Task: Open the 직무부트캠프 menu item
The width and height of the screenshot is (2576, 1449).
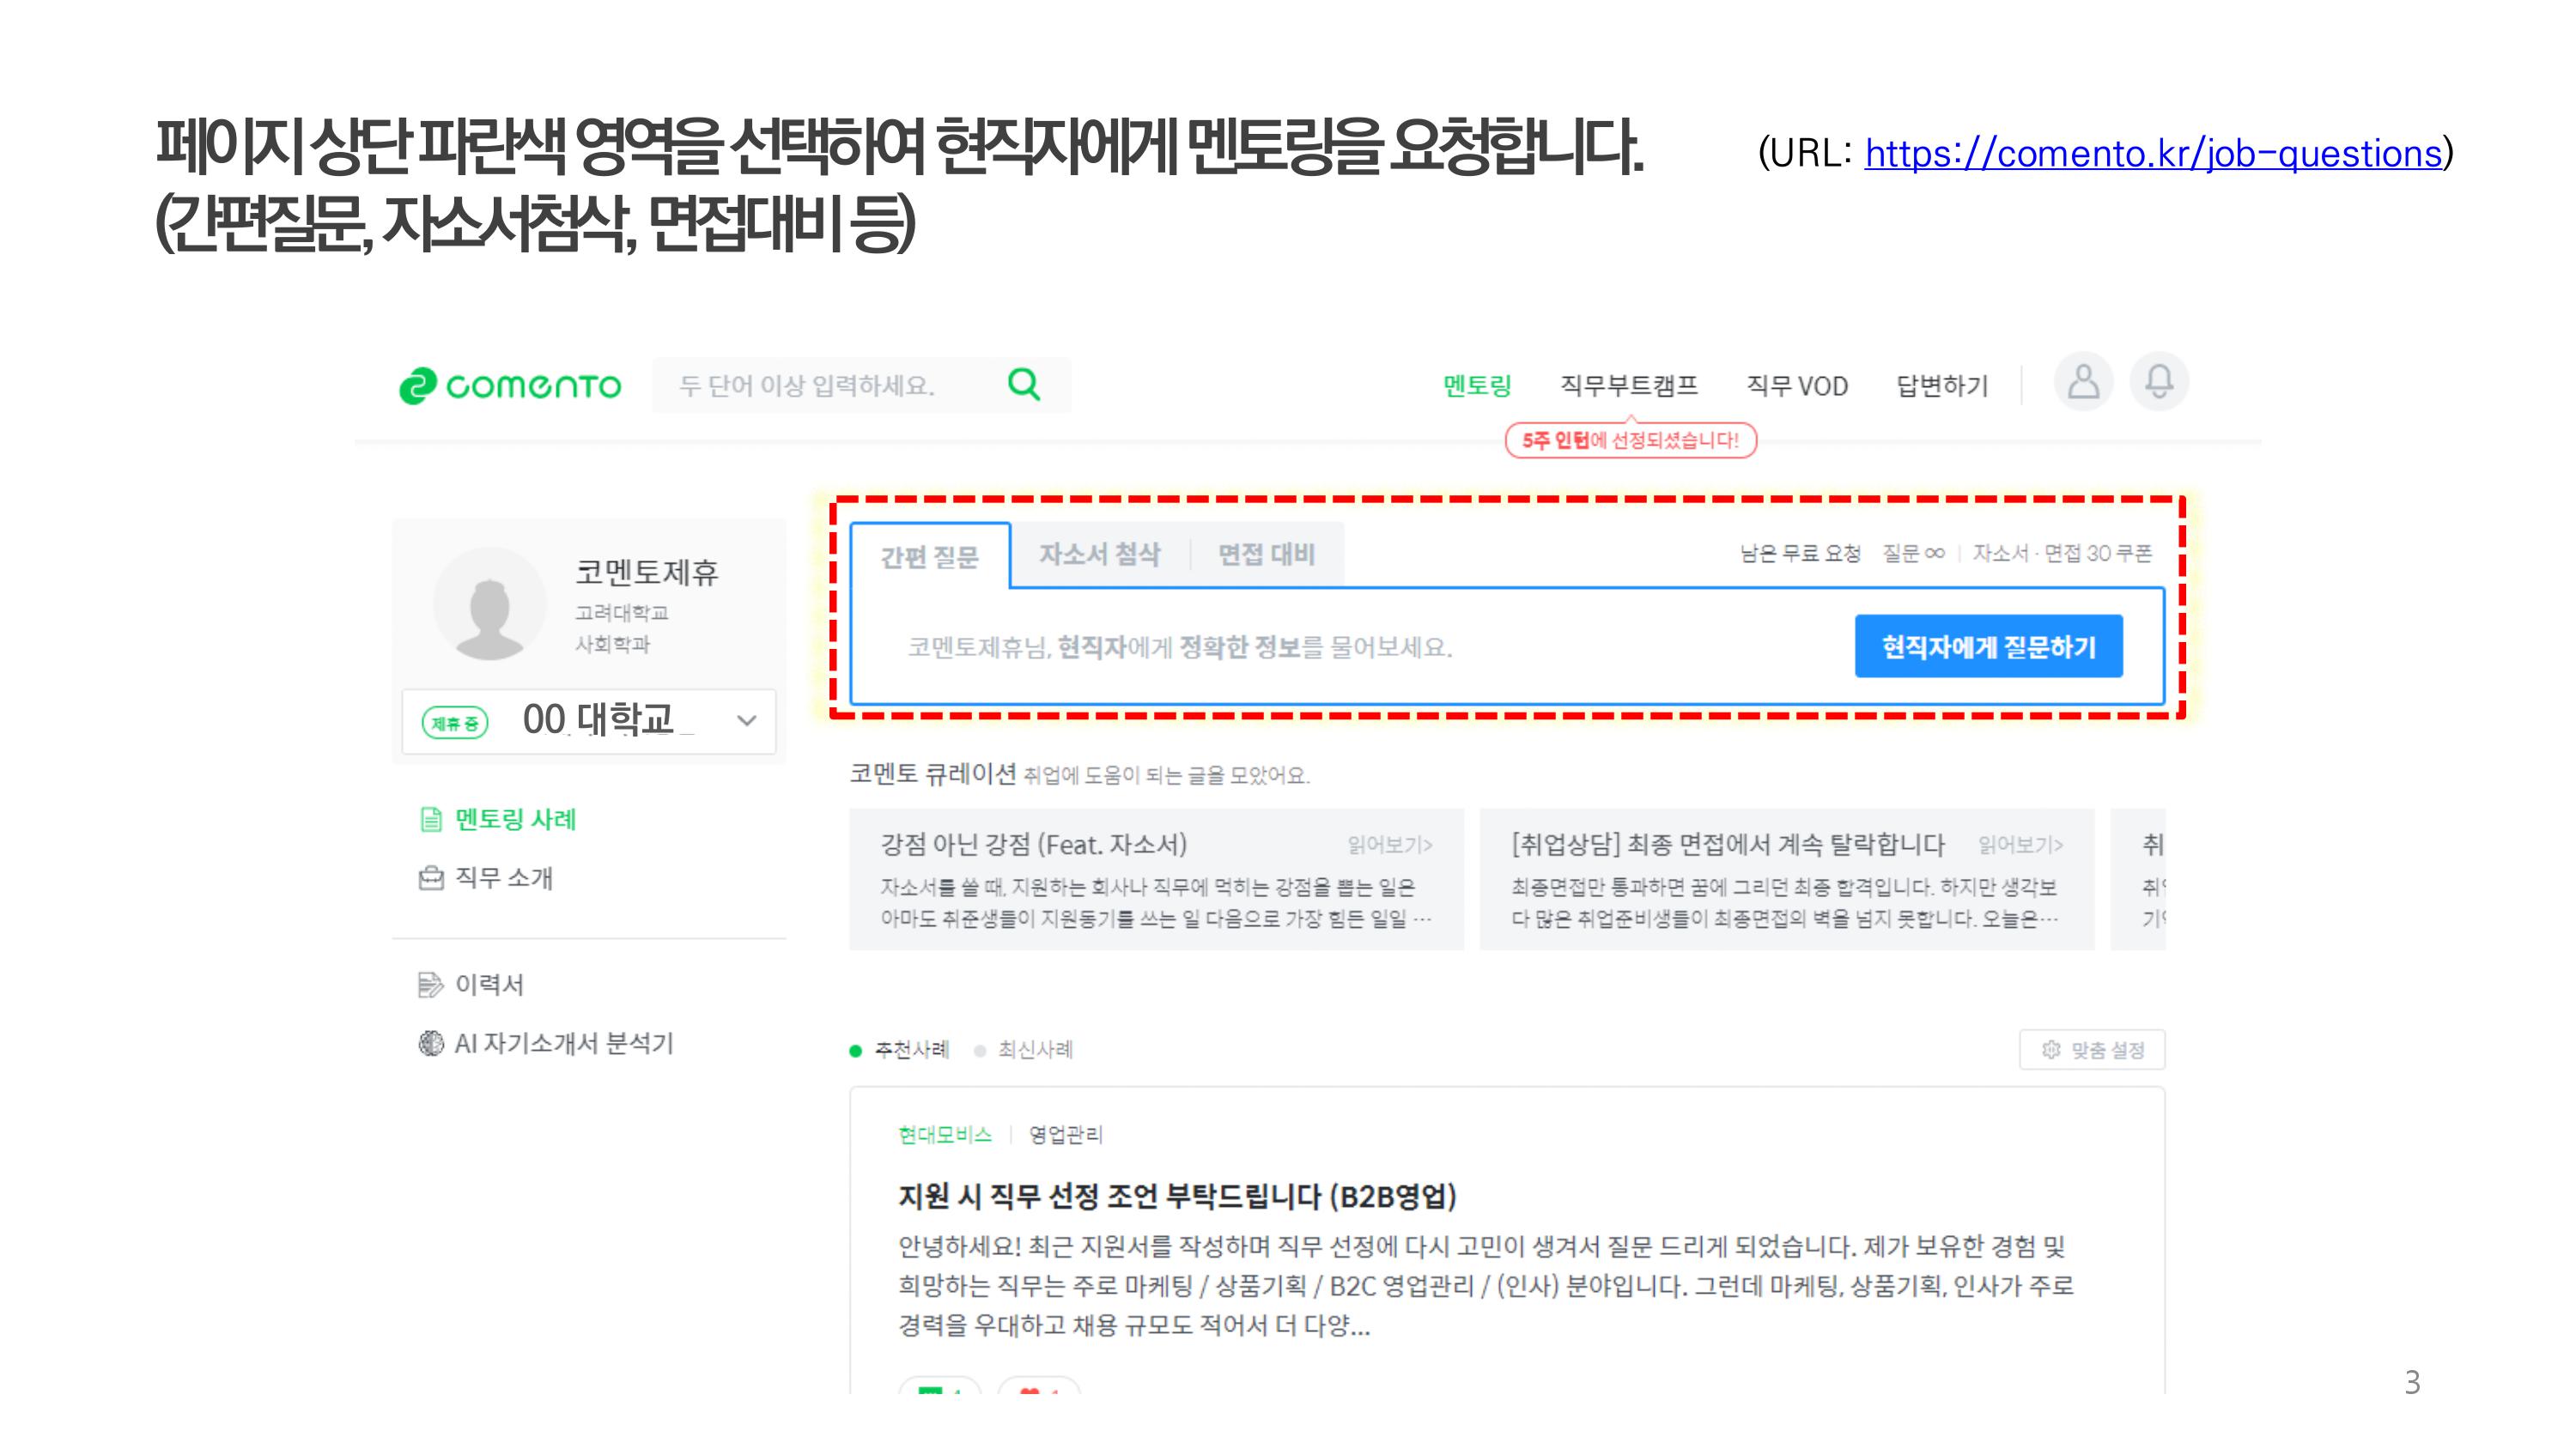Action: click(1628, 386)
